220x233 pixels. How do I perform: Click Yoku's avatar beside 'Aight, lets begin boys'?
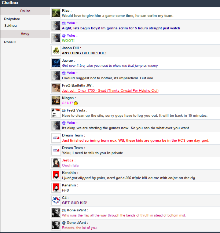pyautogui.click(x=56, y=26)
